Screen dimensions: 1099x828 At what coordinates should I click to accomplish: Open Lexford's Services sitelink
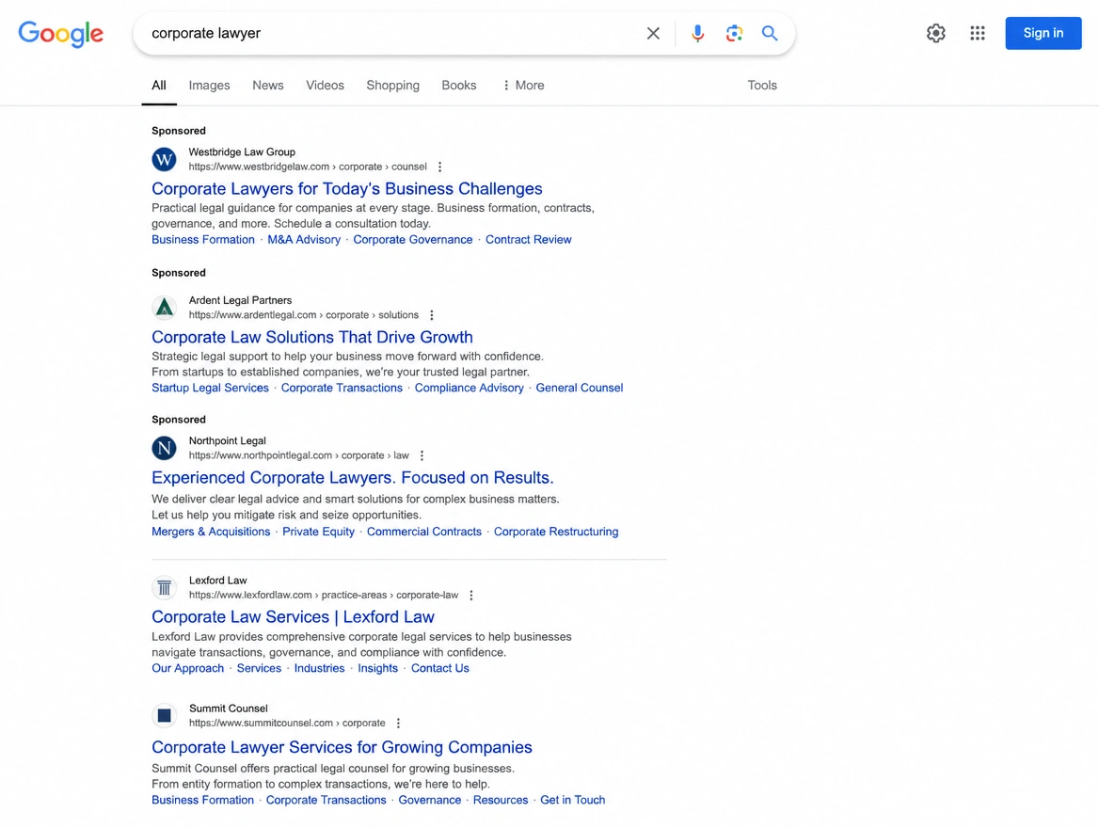point(259,668)
